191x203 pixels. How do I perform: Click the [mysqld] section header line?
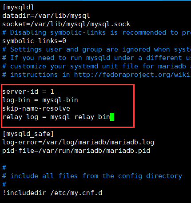pyautogui.click(x=18, y=7)
